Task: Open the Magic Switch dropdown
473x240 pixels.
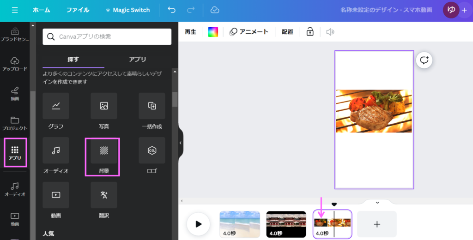Action: pos(127,10)
